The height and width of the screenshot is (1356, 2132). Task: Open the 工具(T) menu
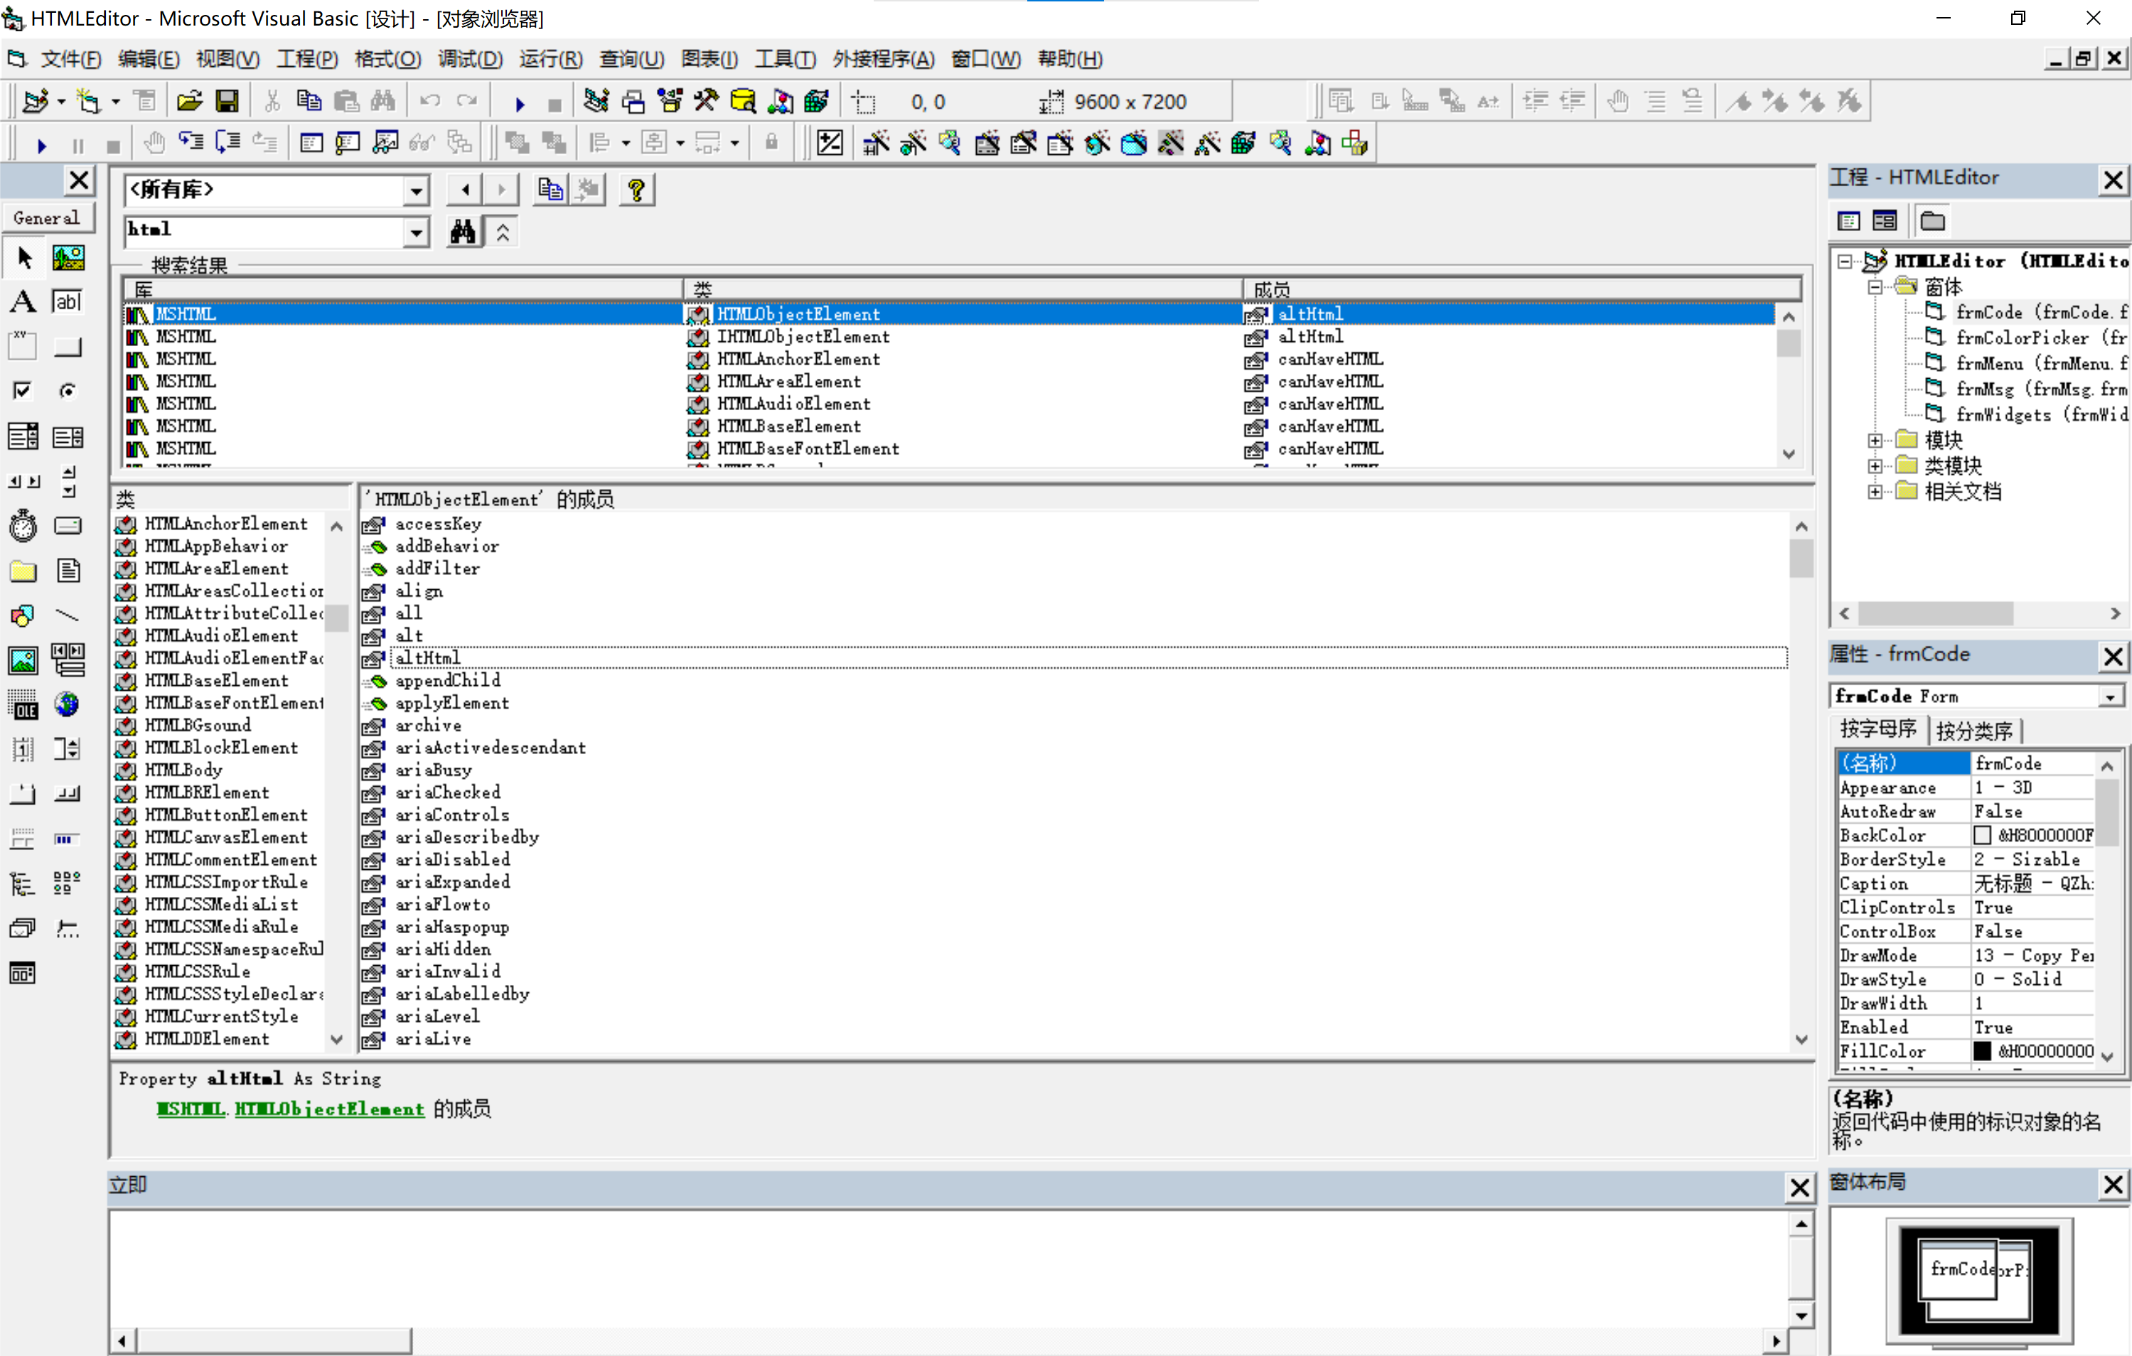tap(786, 59)
